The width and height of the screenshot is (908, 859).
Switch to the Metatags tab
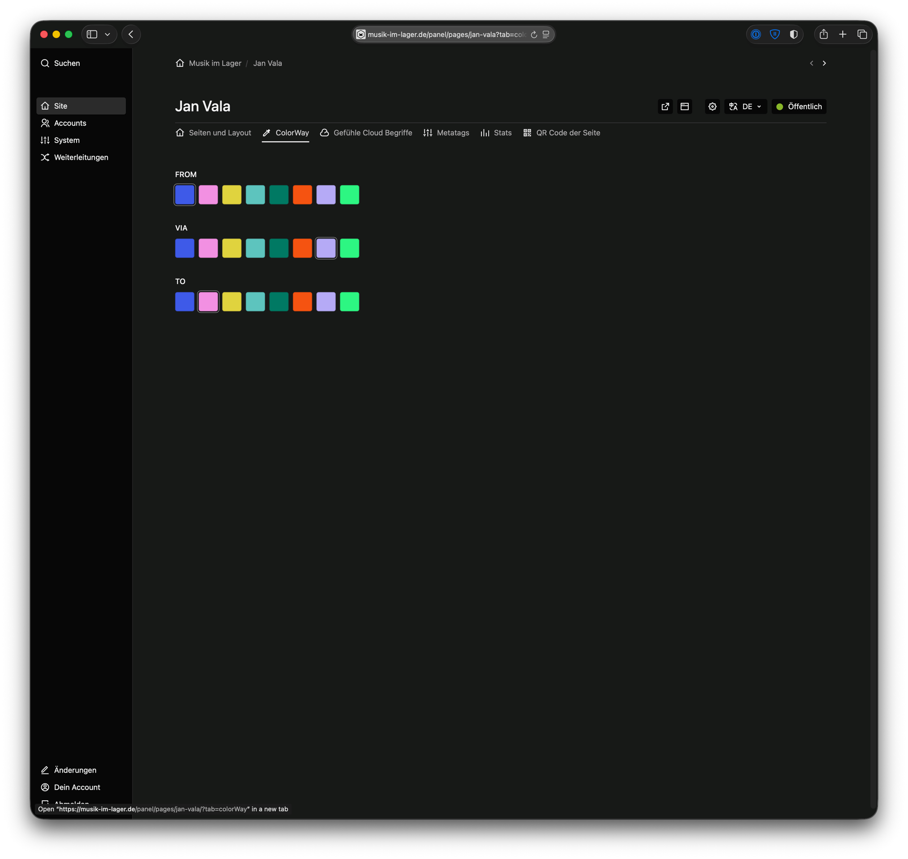tap(446, 133)
